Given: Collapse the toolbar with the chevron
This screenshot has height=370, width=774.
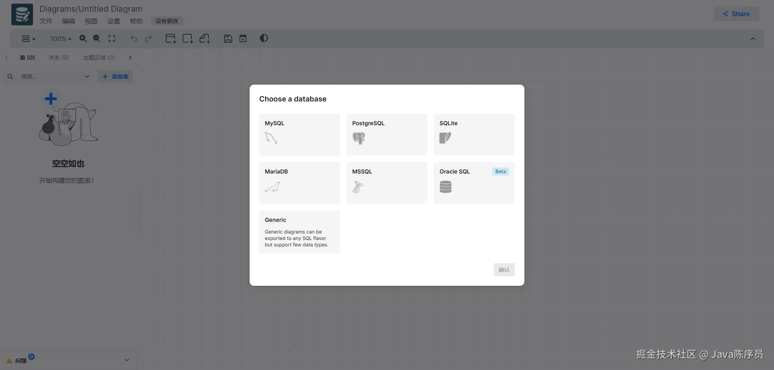Looking at the screenshot, I should [x=753, y=39].
